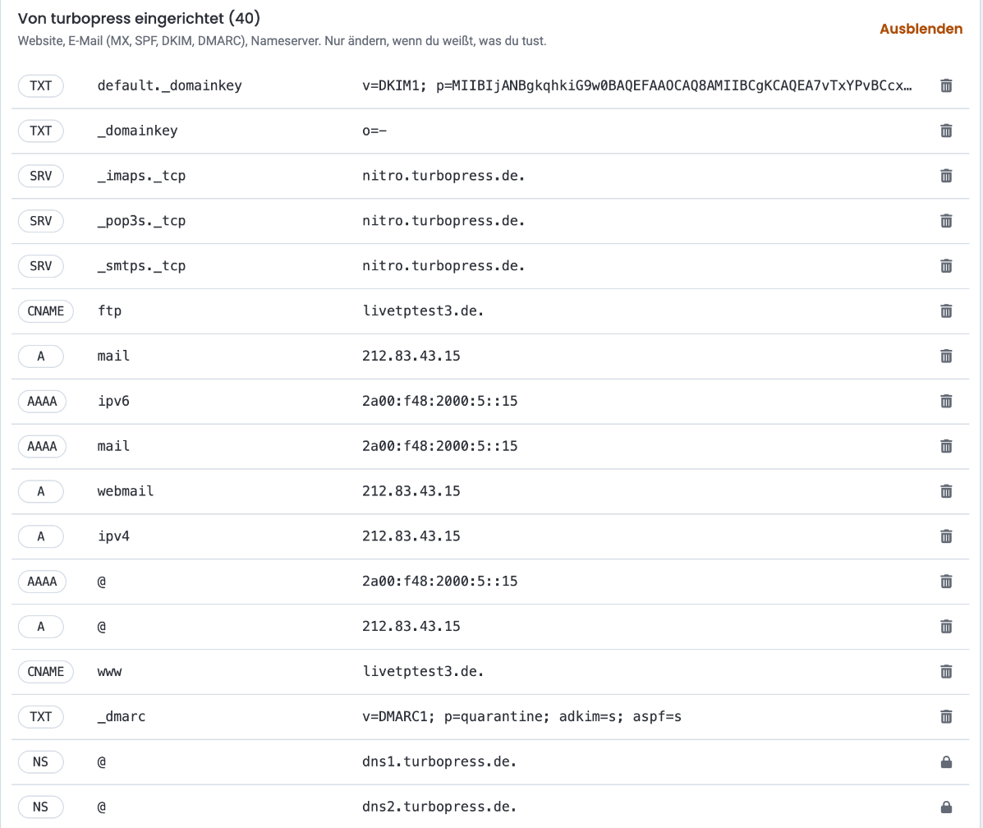
Task: Delete the _dmarc TXT record
Action: tap(946, 716)
